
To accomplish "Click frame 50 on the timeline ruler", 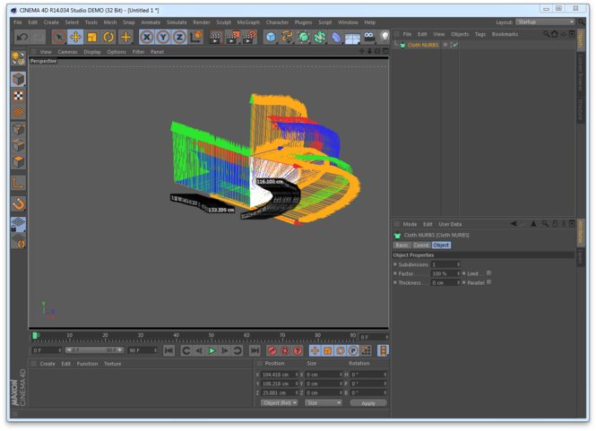I will [x=211, y=337].
